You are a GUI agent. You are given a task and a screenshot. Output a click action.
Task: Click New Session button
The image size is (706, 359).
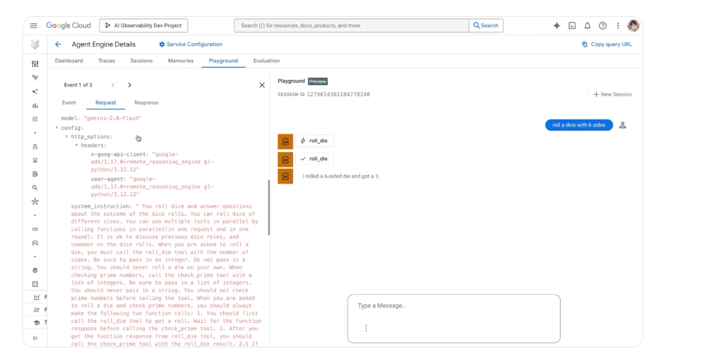[x=612, y=95]
